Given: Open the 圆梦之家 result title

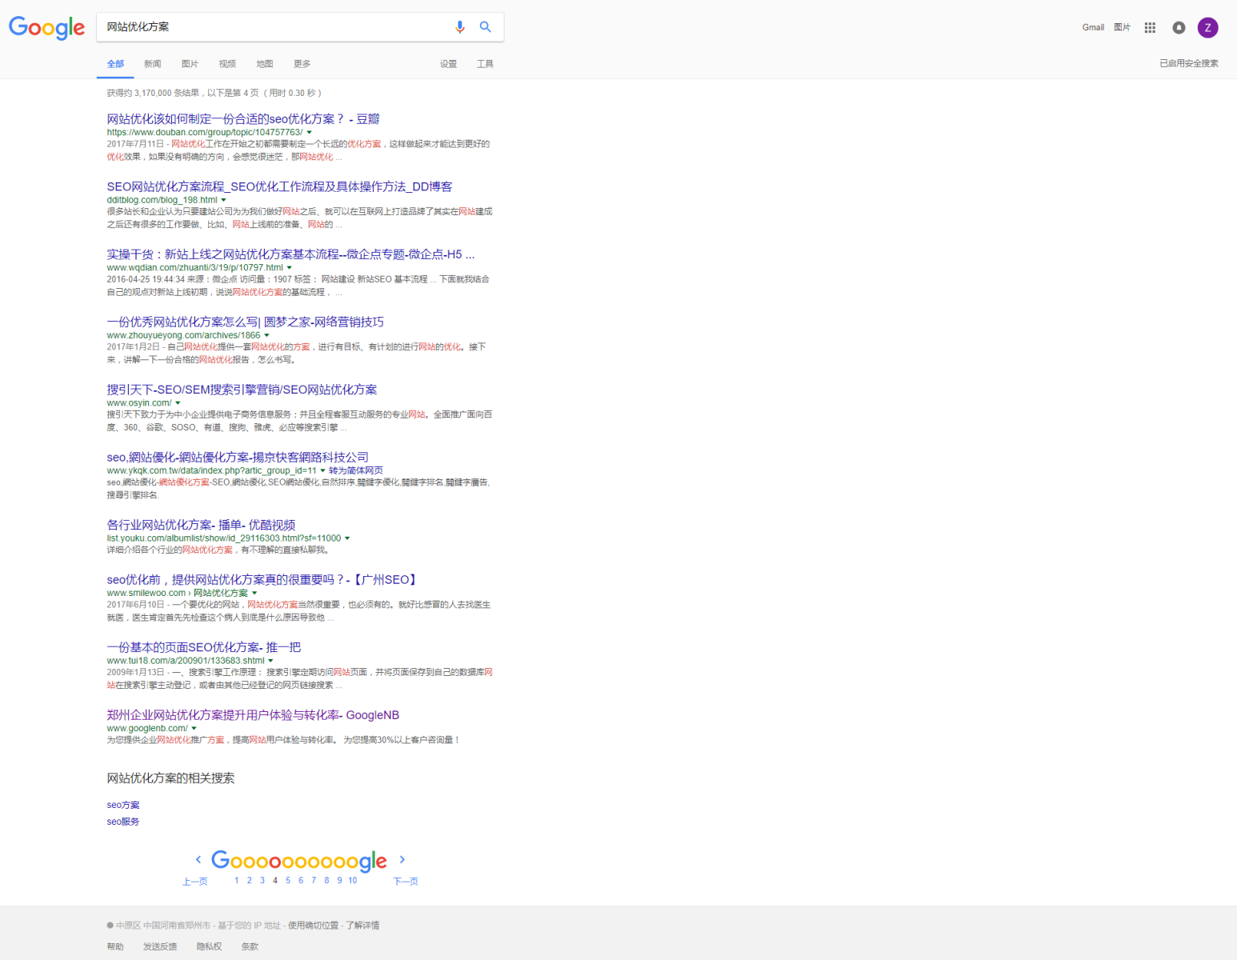Looking at the screenshot, I should (x=245, y=322).
